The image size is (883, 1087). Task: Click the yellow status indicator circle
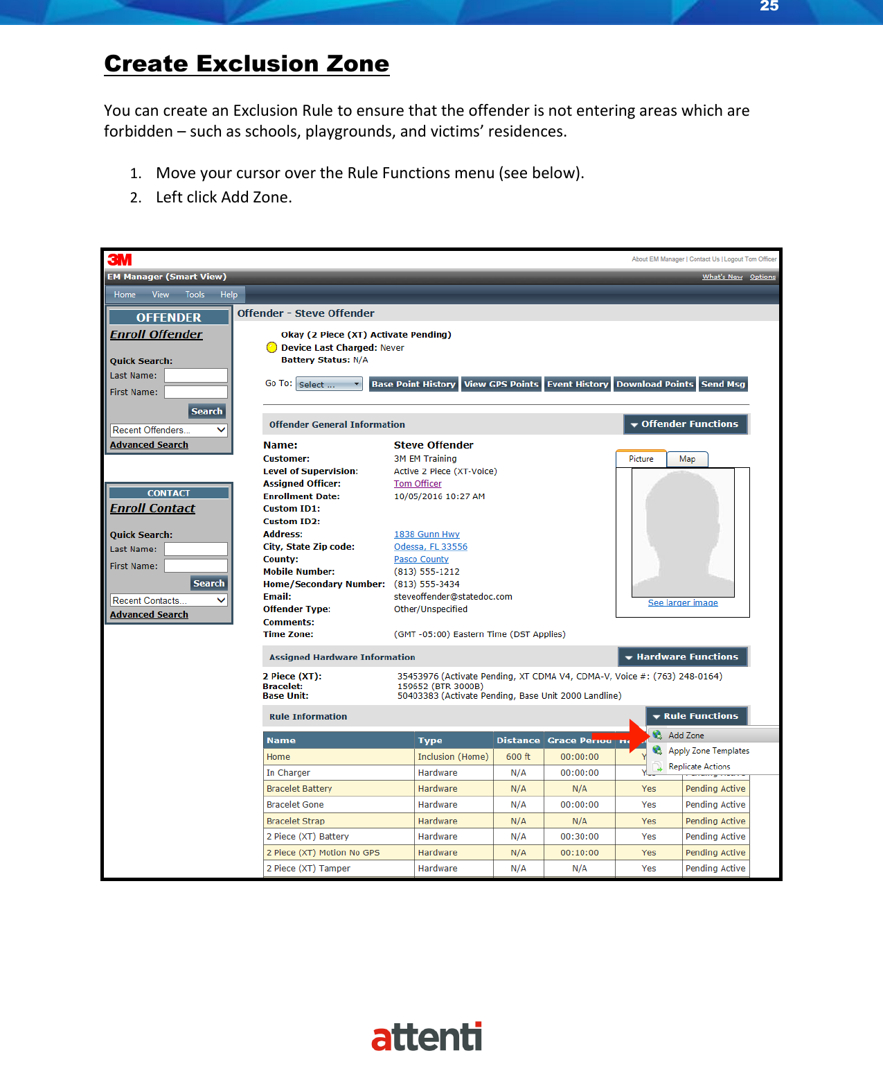272,347
